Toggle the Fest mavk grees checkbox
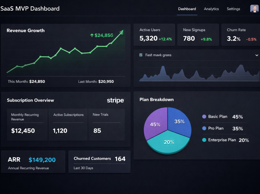 coord(141,55)
